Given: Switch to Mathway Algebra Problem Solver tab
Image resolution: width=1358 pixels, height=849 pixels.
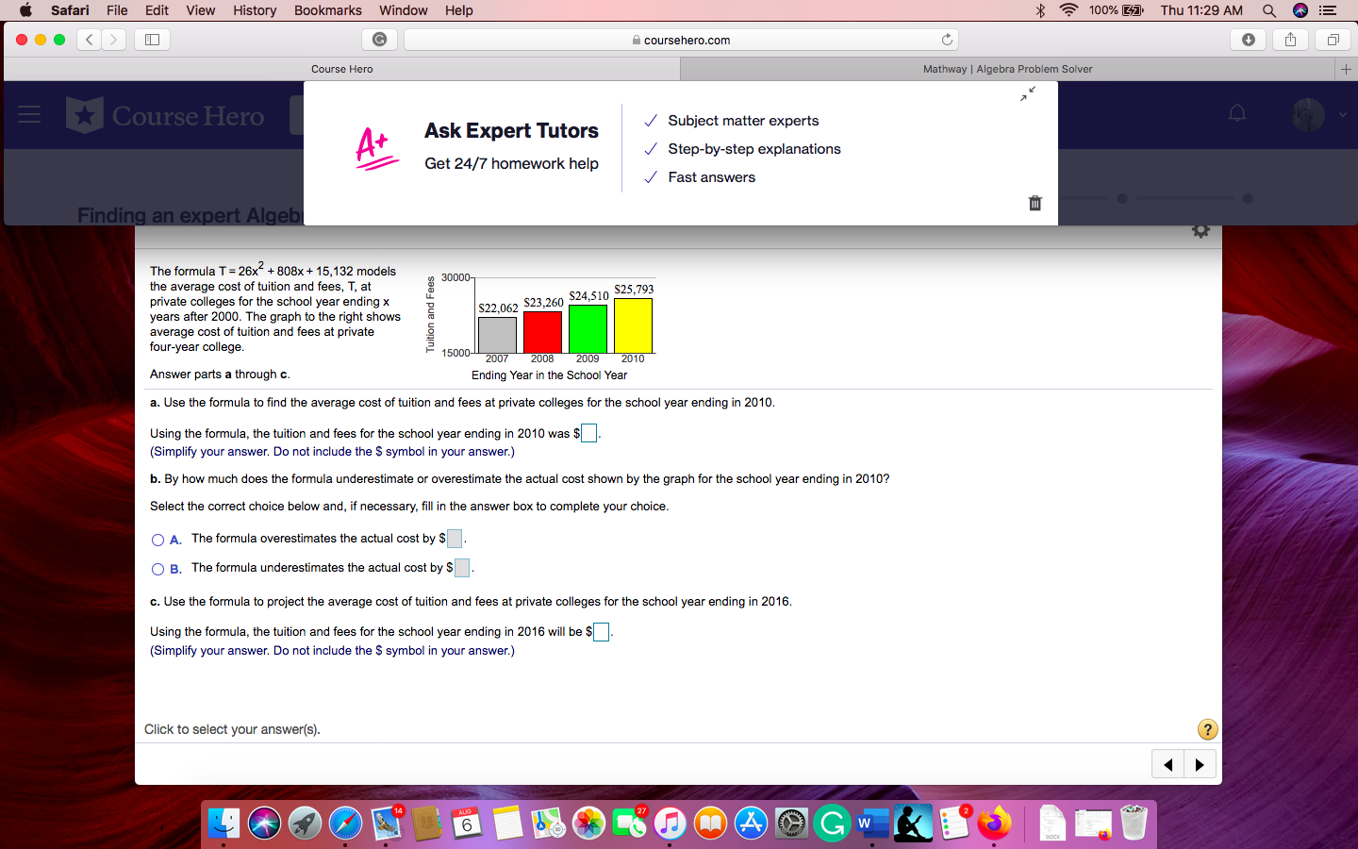Looking at the screenshot, I should pyautogui.click(x=1007, y=69).
